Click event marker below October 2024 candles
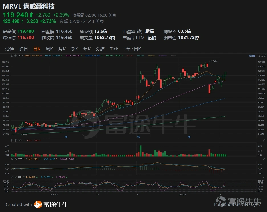 click(66, 137)
